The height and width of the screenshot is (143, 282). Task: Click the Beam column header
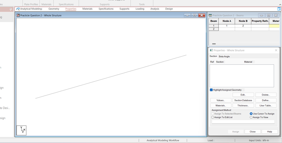(214, 21)
